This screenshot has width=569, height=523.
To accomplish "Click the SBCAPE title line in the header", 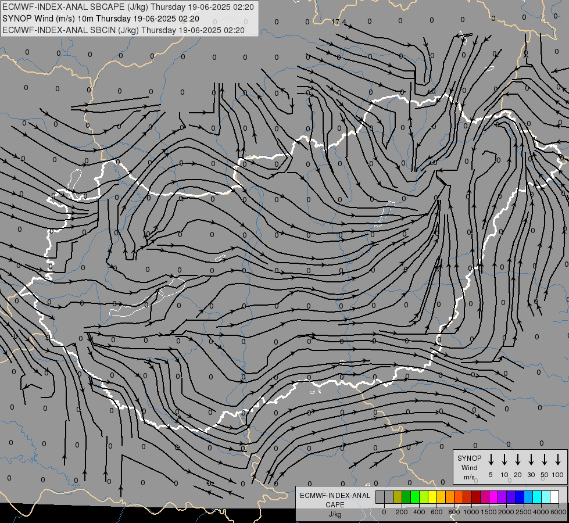I will point(128,7).
